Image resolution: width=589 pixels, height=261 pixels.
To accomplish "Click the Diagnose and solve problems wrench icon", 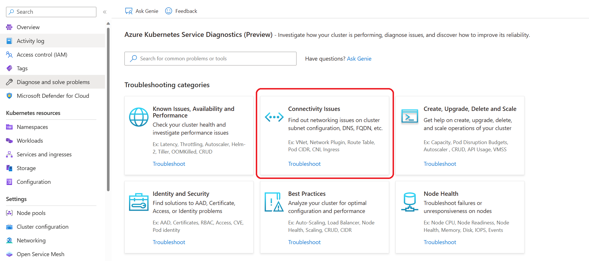I will point(9,82).
